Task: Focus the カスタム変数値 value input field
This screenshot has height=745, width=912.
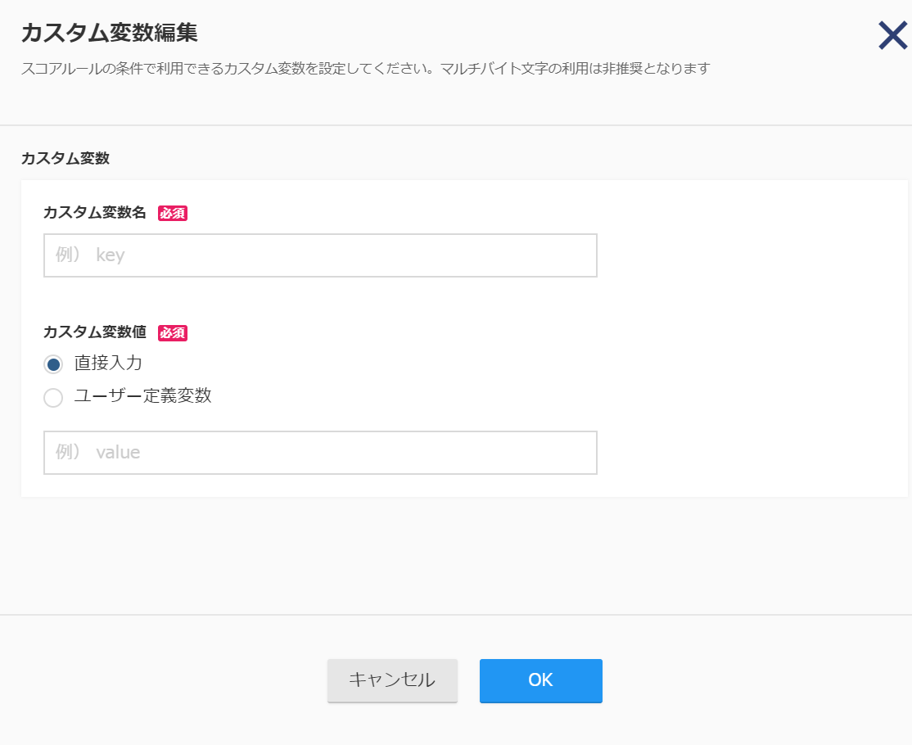Action: tap(320, 453)
